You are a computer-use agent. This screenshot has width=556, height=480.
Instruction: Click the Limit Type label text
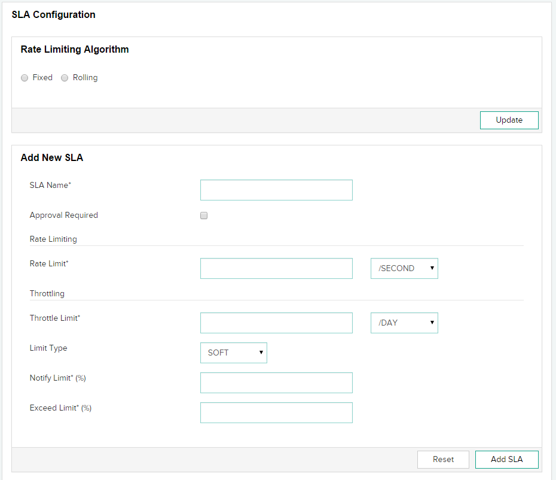48,348
